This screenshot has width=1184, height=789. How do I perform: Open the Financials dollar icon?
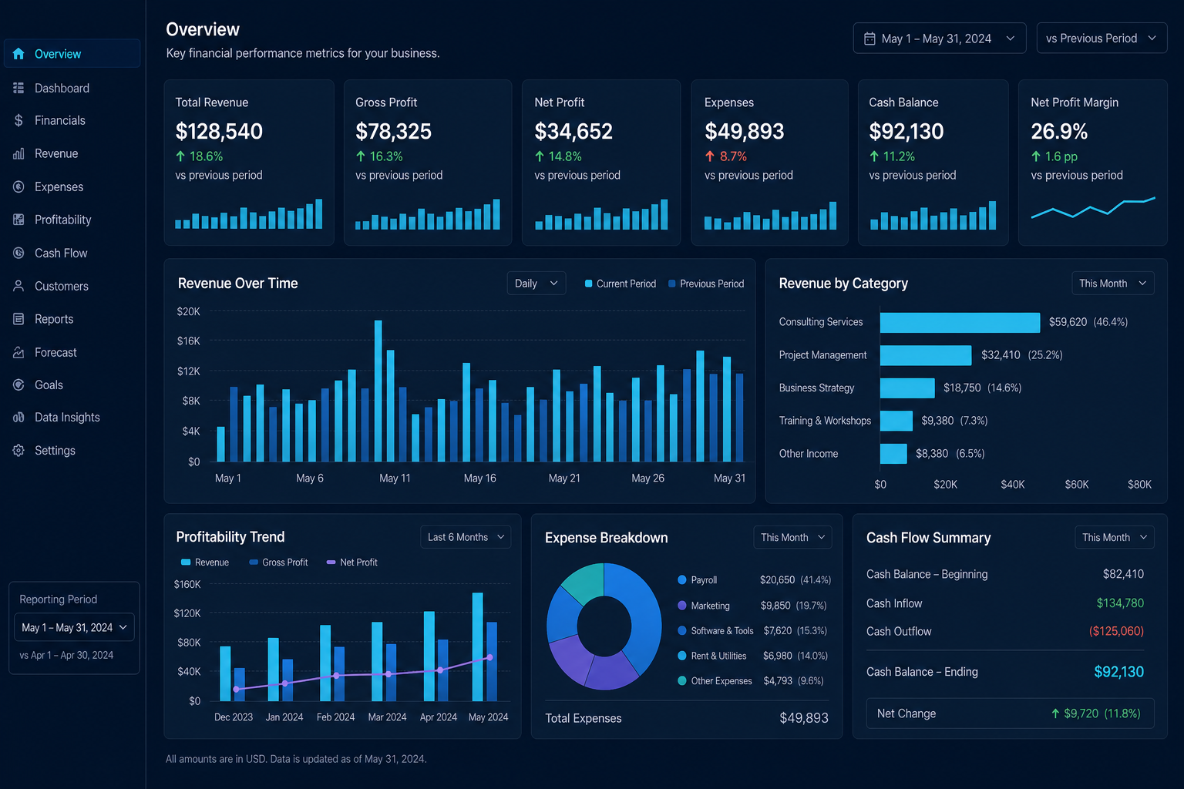(18, 120)
